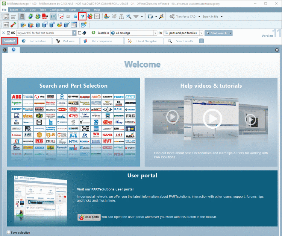Click the green plus icon before Search in
Screen dimensions: 282x236
93,33
